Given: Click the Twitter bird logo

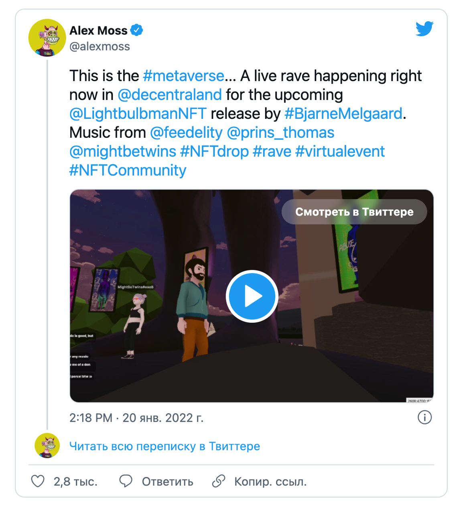Looking at the screenshot, I should coord(424,29).
